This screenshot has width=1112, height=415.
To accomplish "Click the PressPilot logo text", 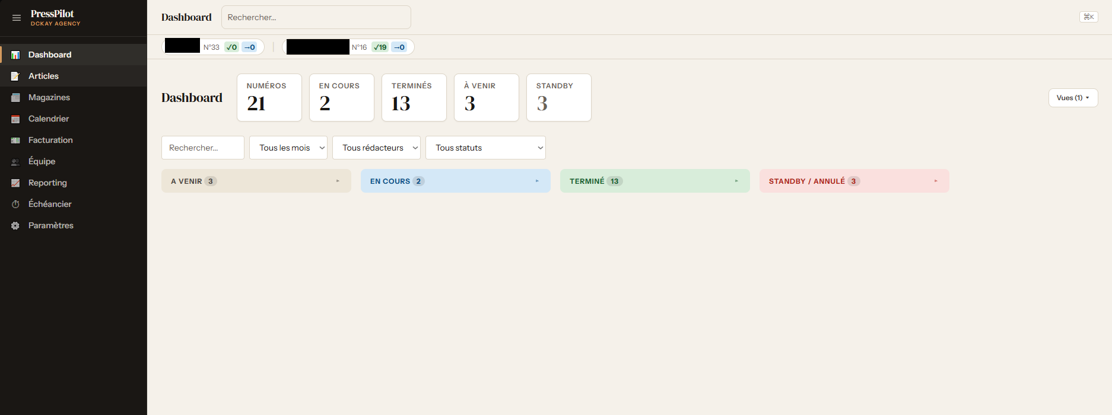I will tap(52, 14).
